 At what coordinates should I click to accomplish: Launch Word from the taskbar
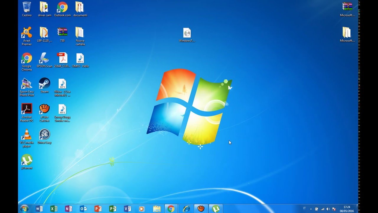coord(39,209)
